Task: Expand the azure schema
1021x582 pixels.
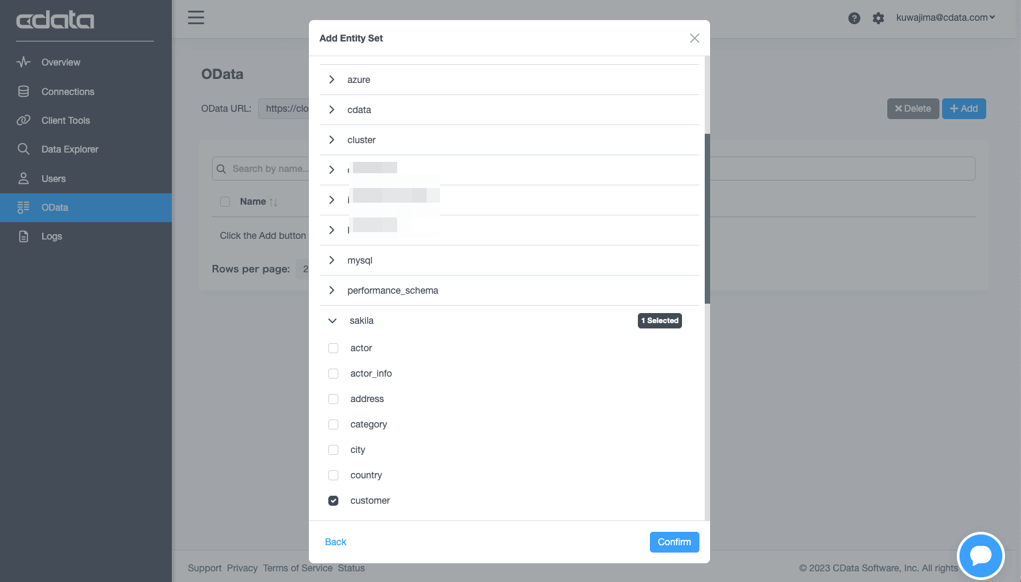Action: (x=332, y=80)
